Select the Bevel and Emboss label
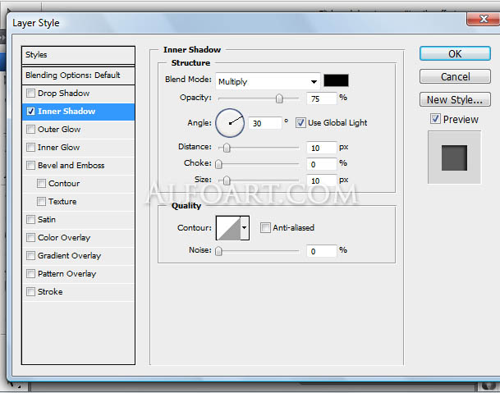Viewport: 500px width, 393px height. (x=71, y=165)
